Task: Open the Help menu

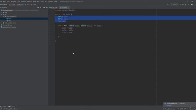Action: 56,2
